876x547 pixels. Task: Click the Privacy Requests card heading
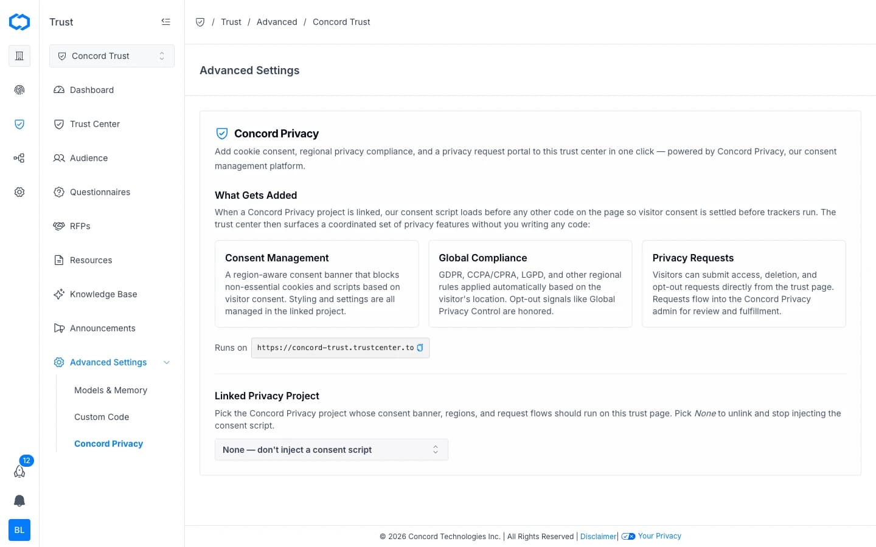(693, 258)
